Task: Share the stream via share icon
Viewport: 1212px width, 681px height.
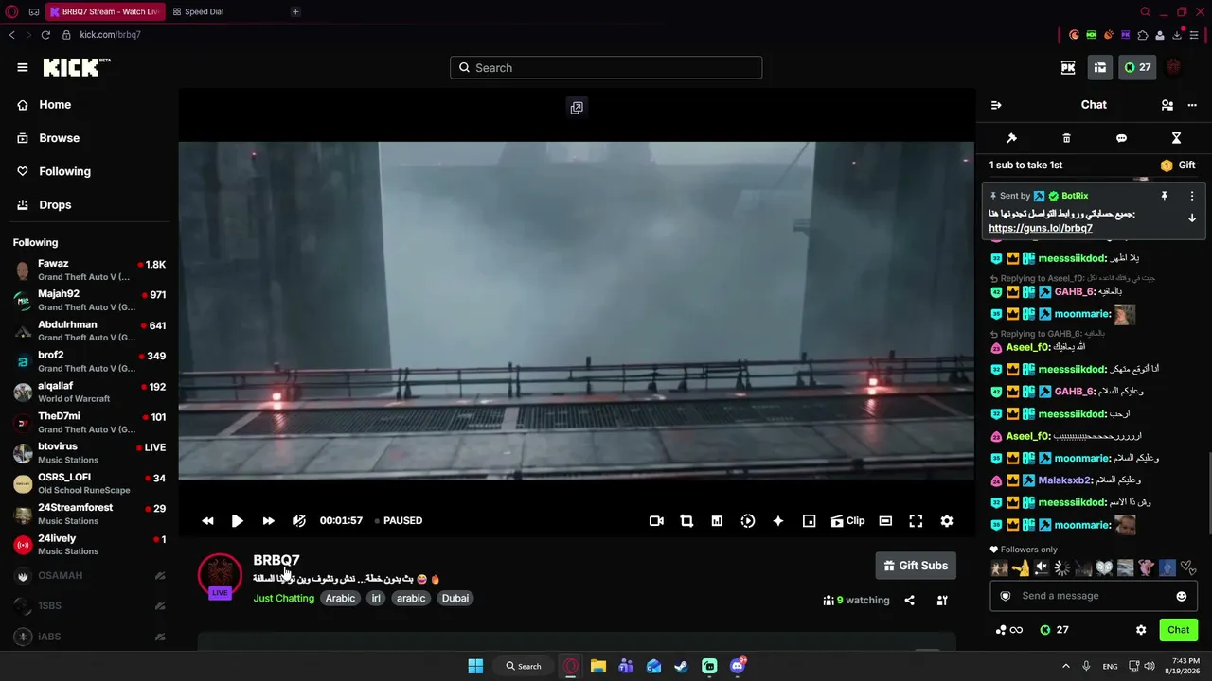Action: click(910, 601)
